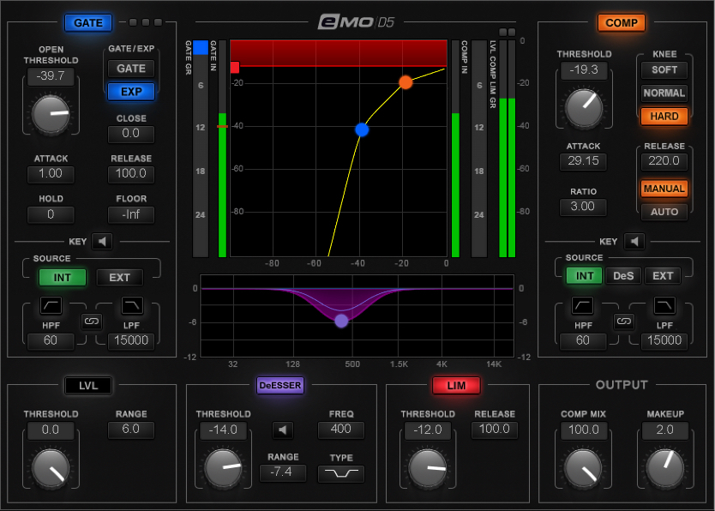The width and height of the screenshot is (715, 511).
Task: Click the Gate low-pass filter shape icon
Action: [x=132, y=305]
